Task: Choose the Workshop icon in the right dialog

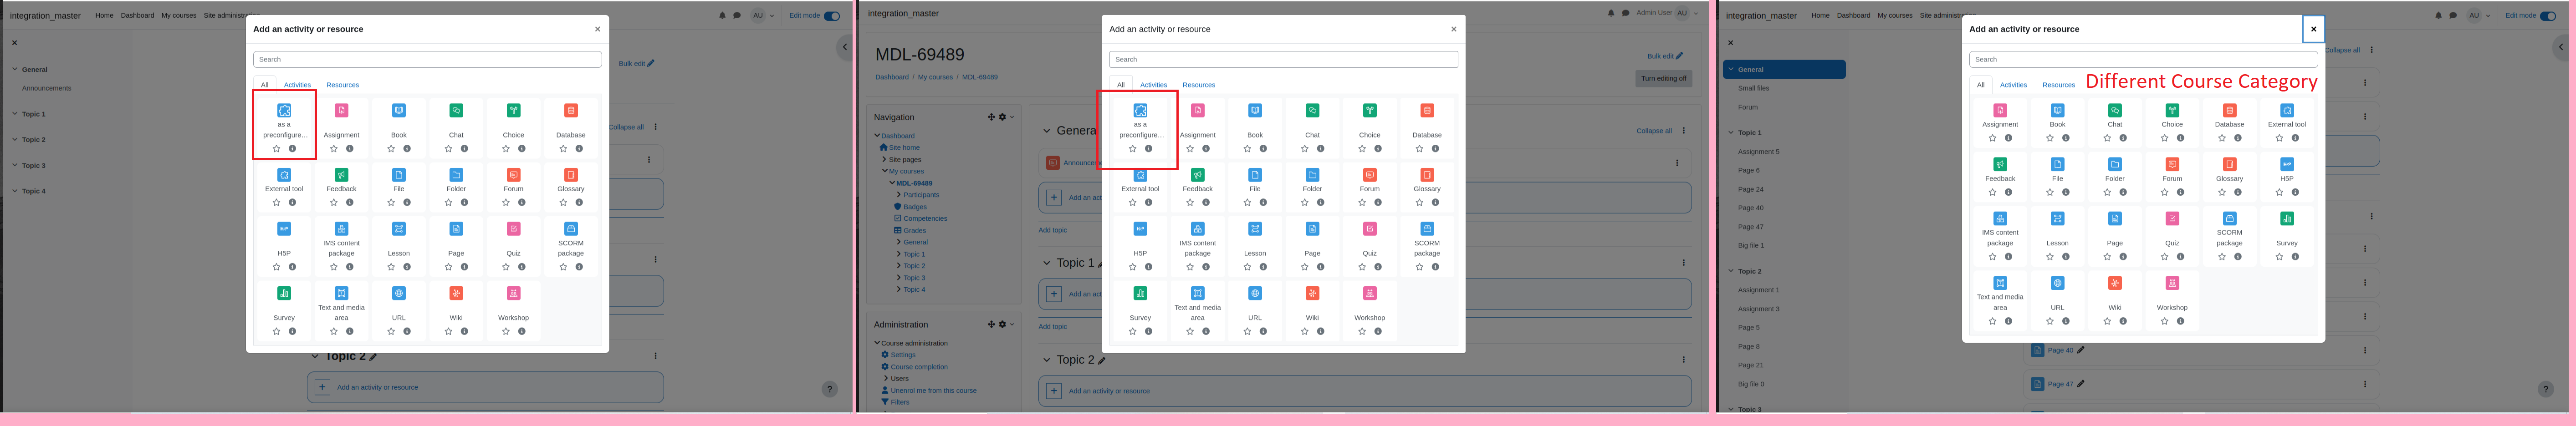Action: tap(2172, 283)
